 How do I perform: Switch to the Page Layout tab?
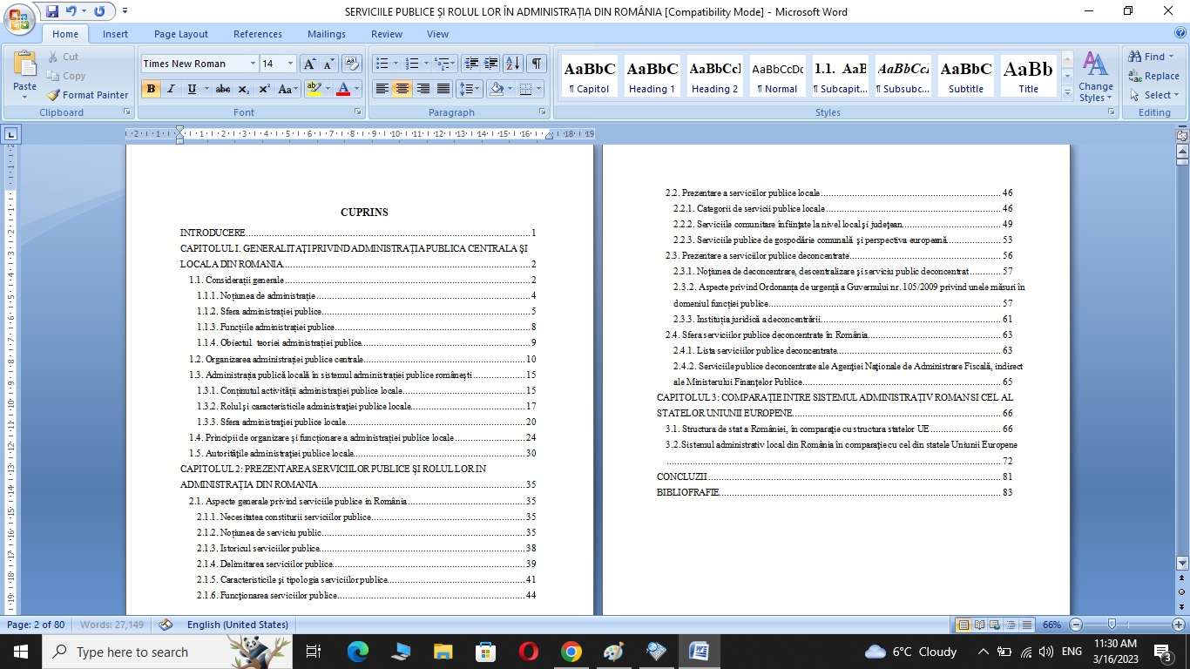point(181,34)
